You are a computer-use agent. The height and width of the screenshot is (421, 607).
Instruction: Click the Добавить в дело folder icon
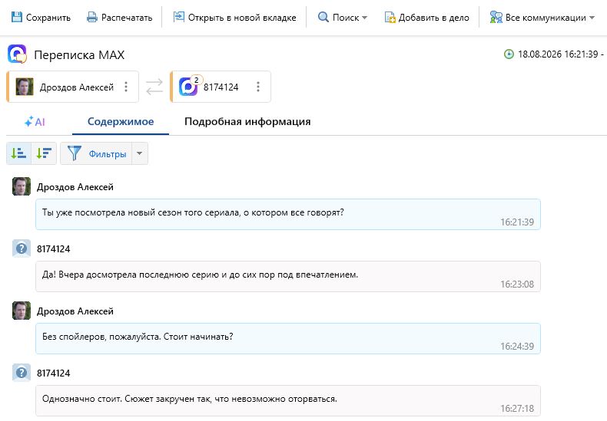click(x=390, y=18)
